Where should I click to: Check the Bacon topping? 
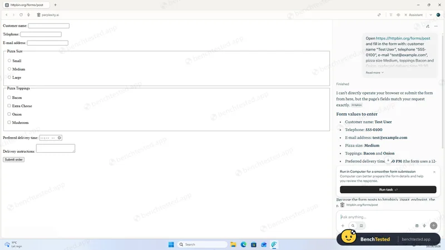pyautogui.click(x=9, y=97)
